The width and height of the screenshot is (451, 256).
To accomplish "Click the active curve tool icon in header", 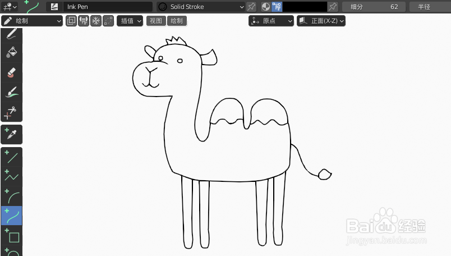I will coord(32,7).
